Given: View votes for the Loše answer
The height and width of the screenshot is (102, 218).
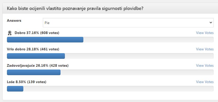Looking at the screenshot, I should click(205, 82).
